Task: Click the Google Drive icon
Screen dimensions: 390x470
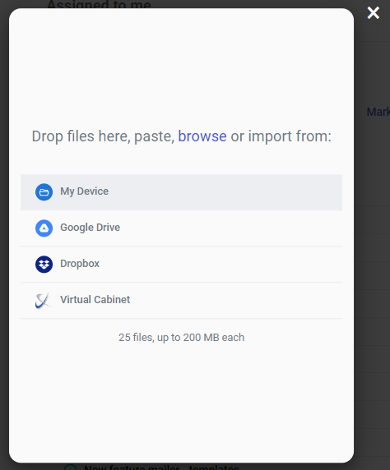Action: point(44,228)
